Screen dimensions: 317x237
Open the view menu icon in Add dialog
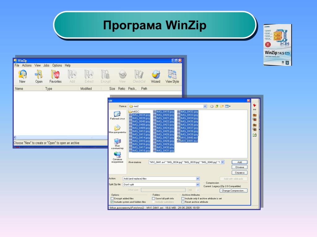[228, 106]
